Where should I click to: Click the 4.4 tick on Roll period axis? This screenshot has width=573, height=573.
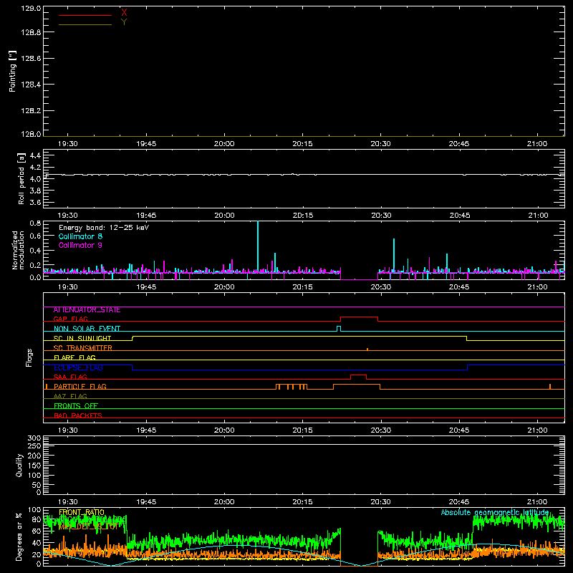[x=35, y=155]
